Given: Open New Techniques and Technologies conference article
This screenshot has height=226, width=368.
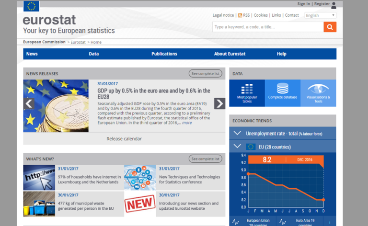Looking at the screenshot, I should tap(190, 180).
